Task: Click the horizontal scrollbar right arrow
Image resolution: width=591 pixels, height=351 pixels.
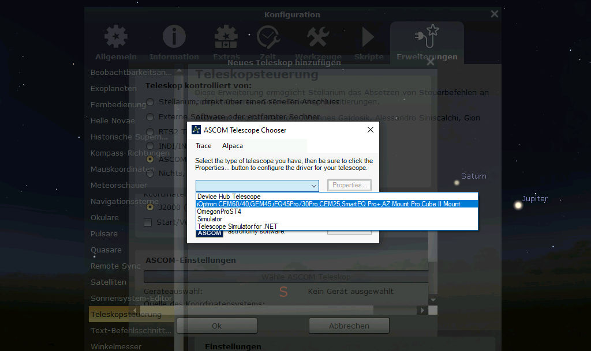Action: (423, 310)
